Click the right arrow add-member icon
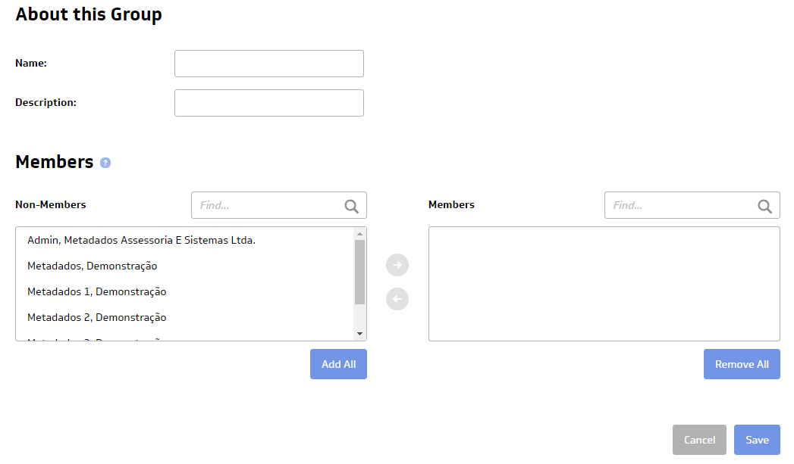794x464 pixels. coord(397,265)
